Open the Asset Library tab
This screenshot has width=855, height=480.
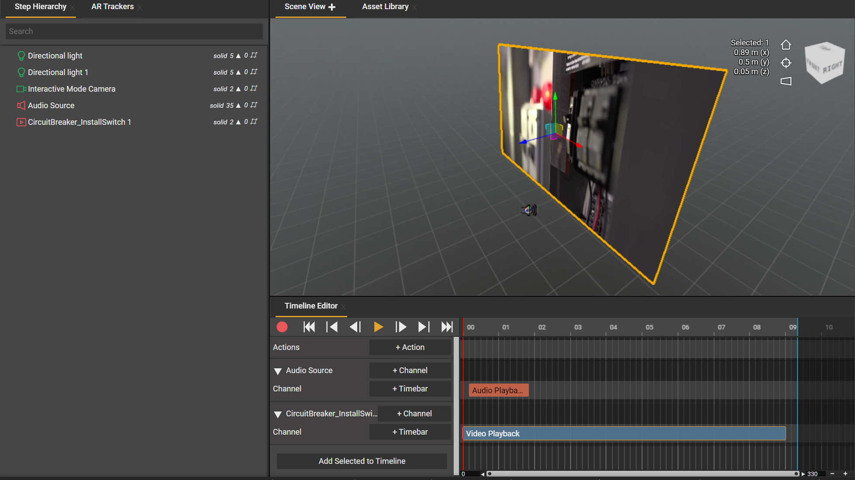(x=385, y=7)
